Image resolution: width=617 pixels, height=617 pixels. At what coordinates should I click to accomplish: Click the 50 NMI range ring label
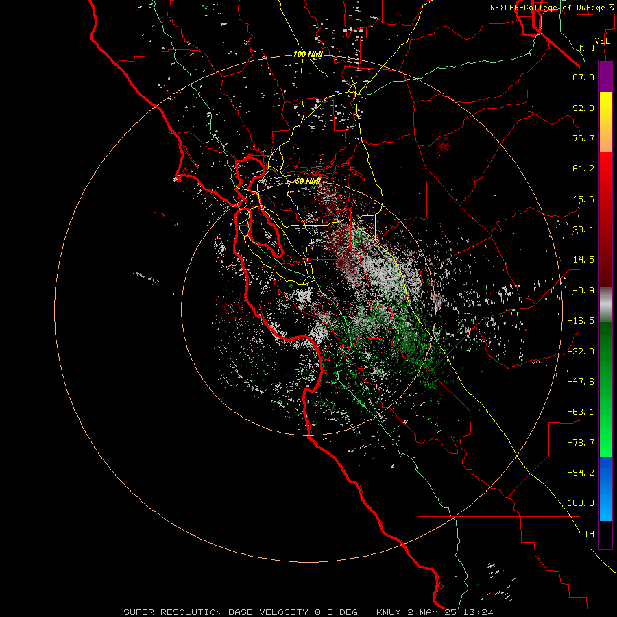tap(308, 182)
